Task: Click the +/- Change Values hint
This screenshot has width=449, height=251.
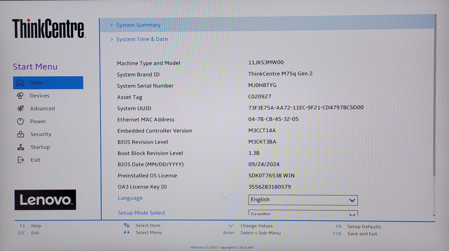Action: point(250,226)
